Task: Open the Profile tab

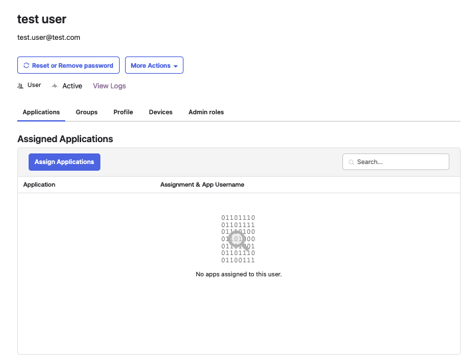Action: 123,112
